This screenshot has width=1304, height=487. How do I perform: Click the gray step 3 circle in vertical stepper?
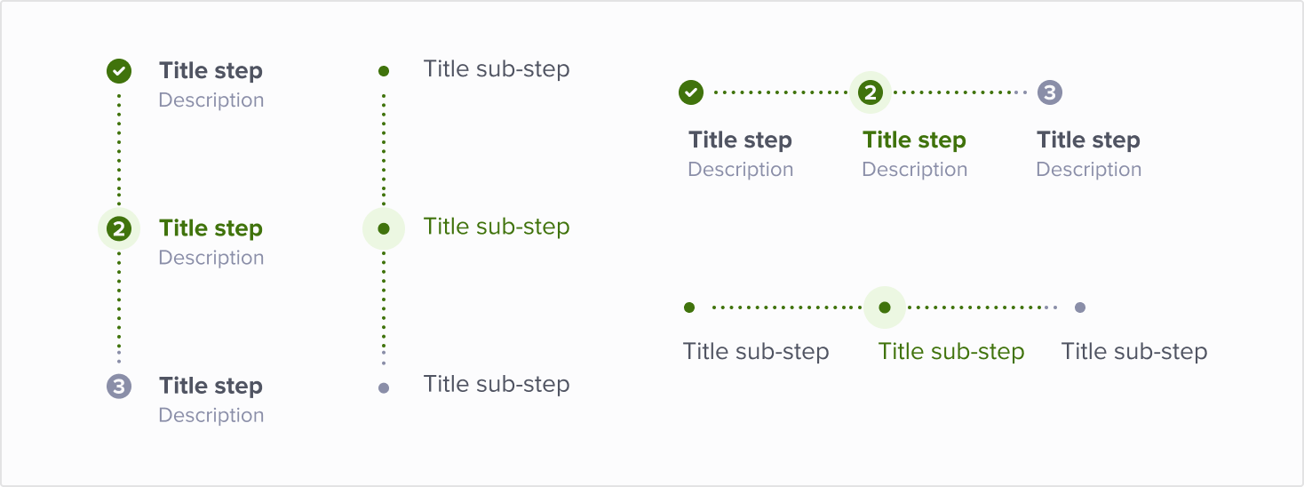pos(119,387)
